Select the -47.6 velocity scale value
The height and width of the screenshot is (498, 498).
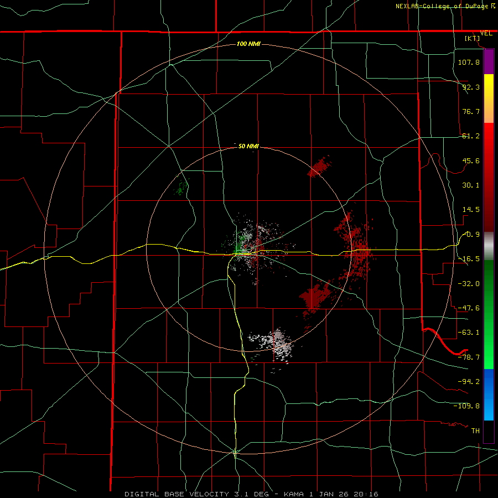click(469, 308)
